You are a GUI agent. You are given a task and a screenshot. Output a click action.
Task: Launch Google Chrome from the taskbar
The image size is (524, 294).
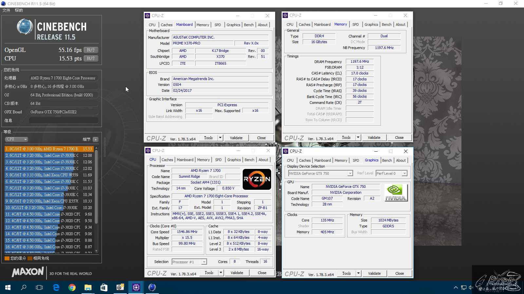tap(72, 287)
